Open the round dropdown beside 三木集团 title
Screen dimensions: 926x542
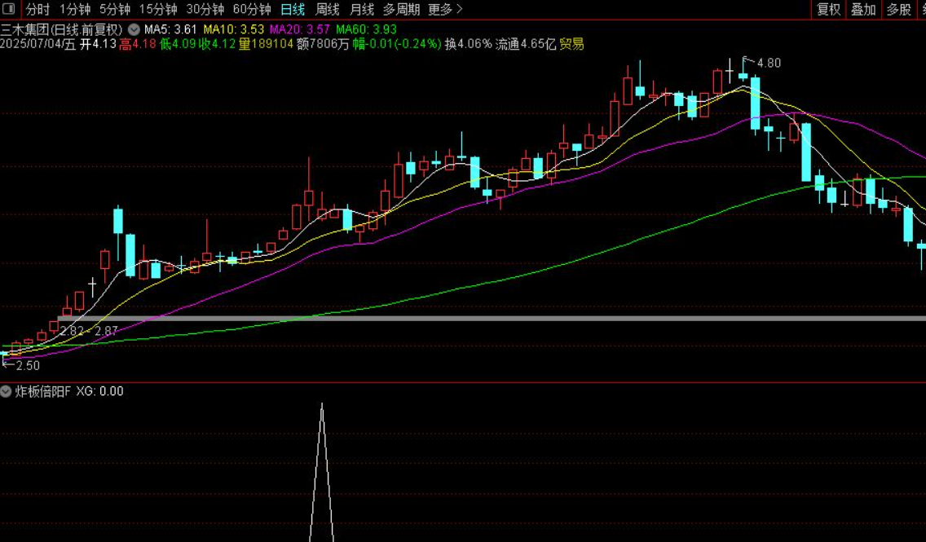(x=134, y=30)
